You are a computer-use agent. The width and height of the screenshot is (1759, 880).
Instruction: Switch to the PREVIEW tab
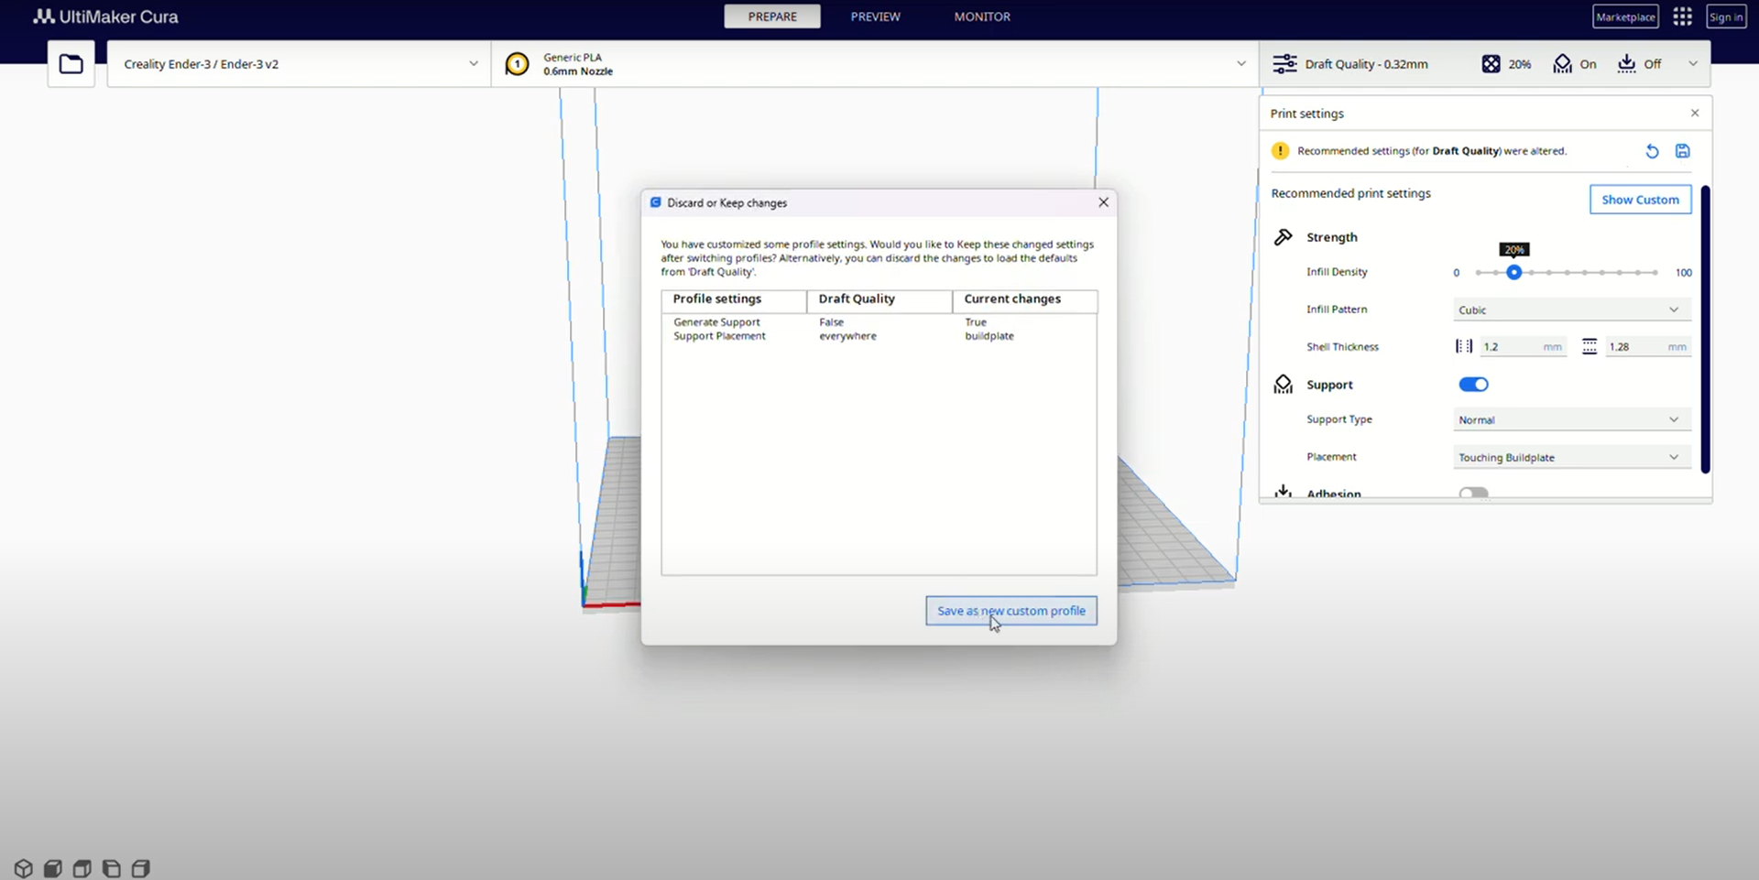point(875,16)
